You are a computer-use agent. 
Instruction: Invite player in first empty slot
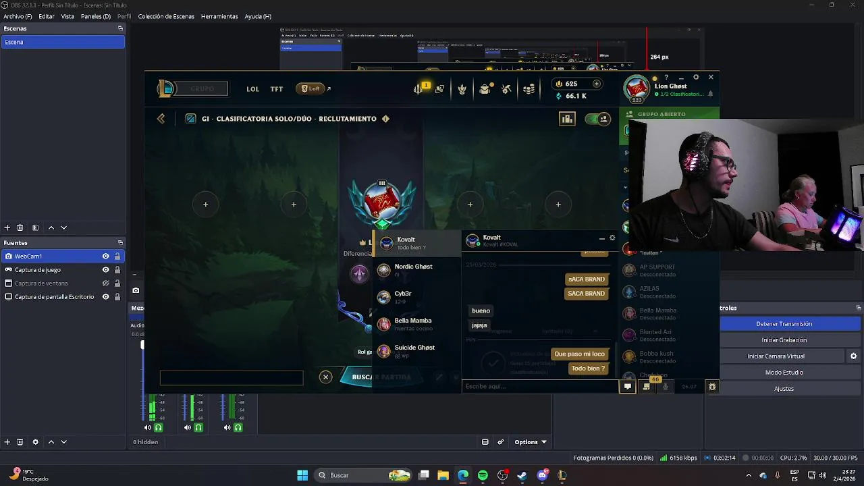tap(206, 205)
